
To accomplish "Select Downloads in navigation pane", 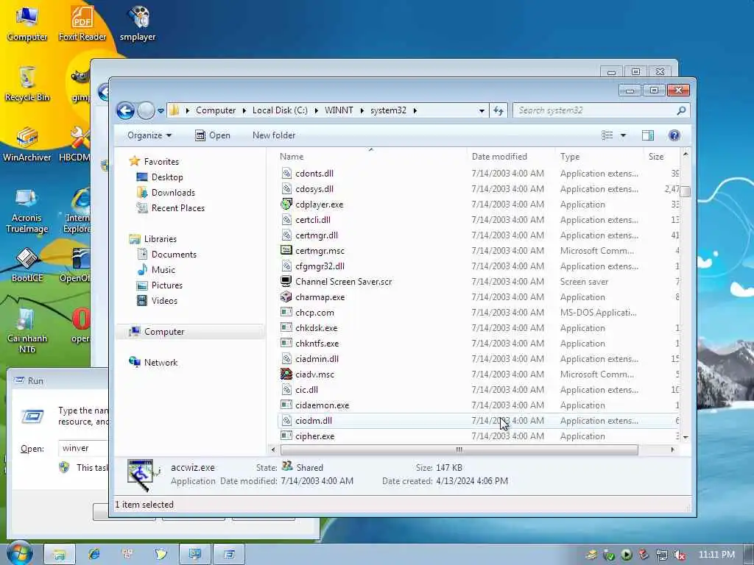I will click(x=166, y=192).
